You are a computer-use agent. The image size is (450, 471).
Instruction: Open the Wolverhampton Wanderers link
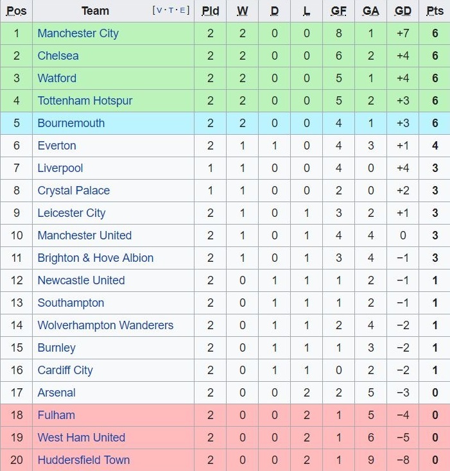[x=105, y=325]
